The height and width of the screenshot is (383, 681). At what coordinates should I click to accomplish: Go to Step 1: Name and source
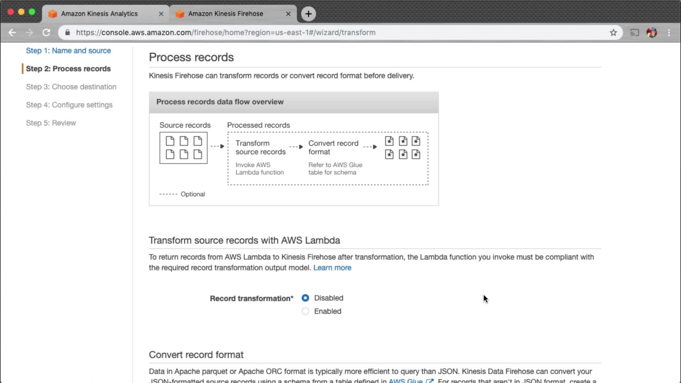coord(68,51)
